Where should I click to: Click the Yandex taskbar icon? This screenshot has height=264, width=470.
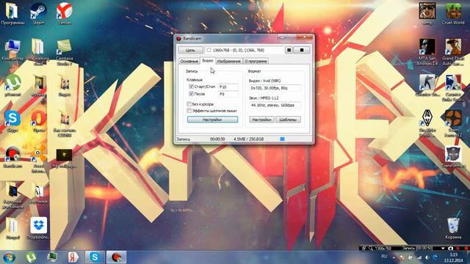73,257
